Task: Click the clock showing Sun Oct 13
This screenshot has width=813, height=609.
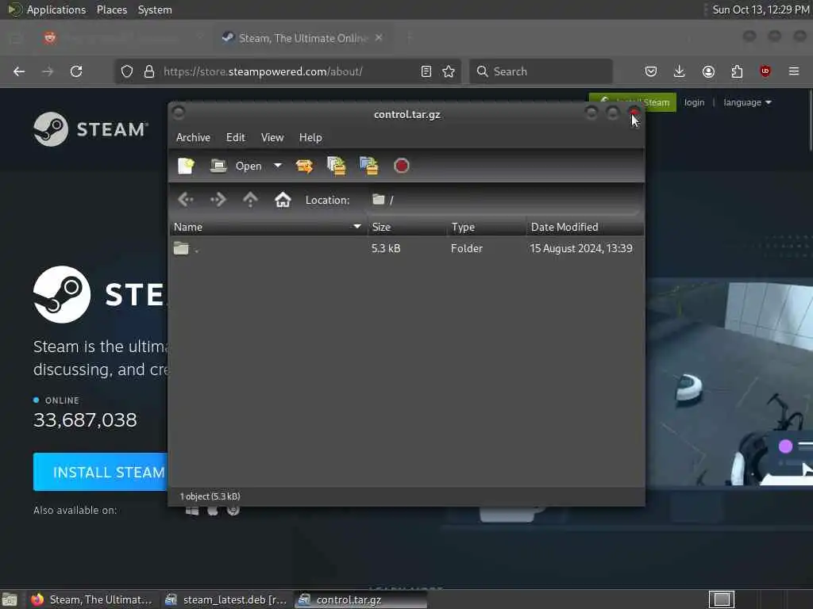Action: 760,10
